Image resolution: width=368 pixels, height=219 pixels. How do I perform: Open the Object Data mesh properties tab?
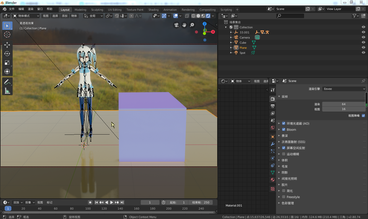point(273,172)
